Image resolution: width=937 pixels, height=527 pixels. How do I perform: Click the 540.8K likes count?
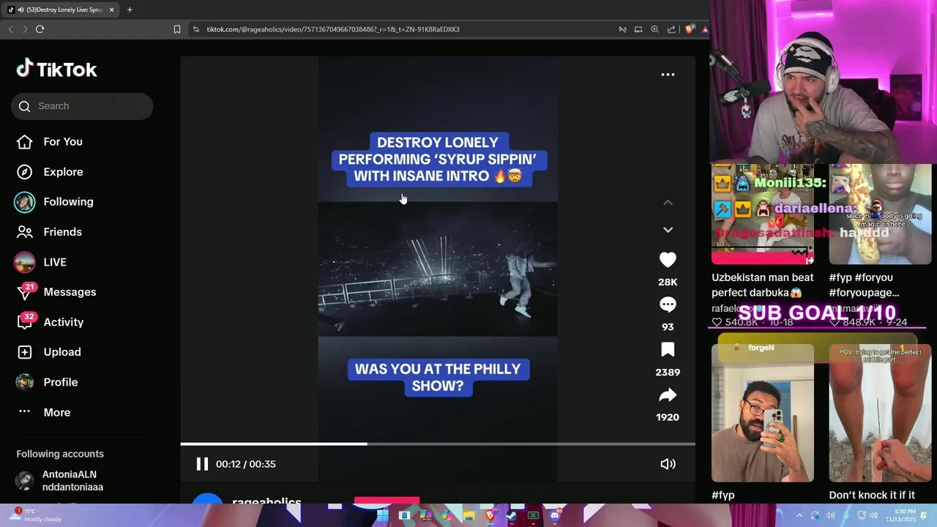742,323
